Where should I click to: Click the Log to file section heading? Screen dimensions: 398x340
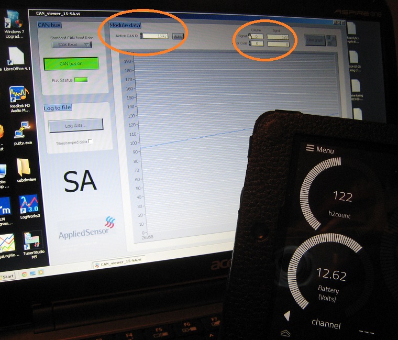[57, 108]
